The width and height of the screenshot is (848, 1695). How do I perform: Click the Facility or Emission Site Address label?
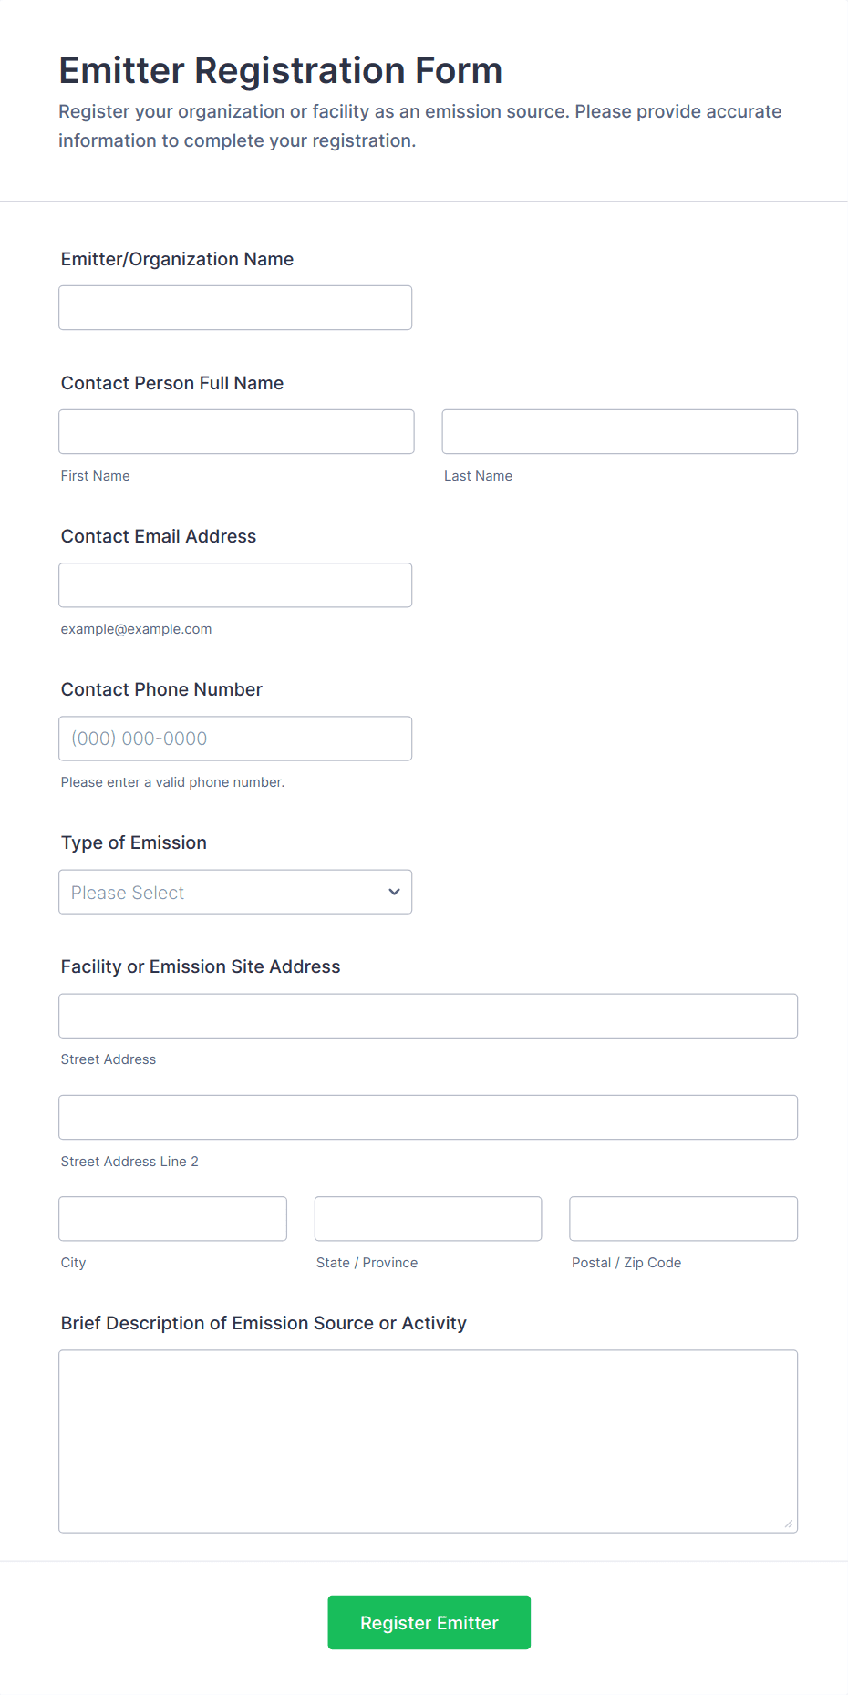point(201,966)
